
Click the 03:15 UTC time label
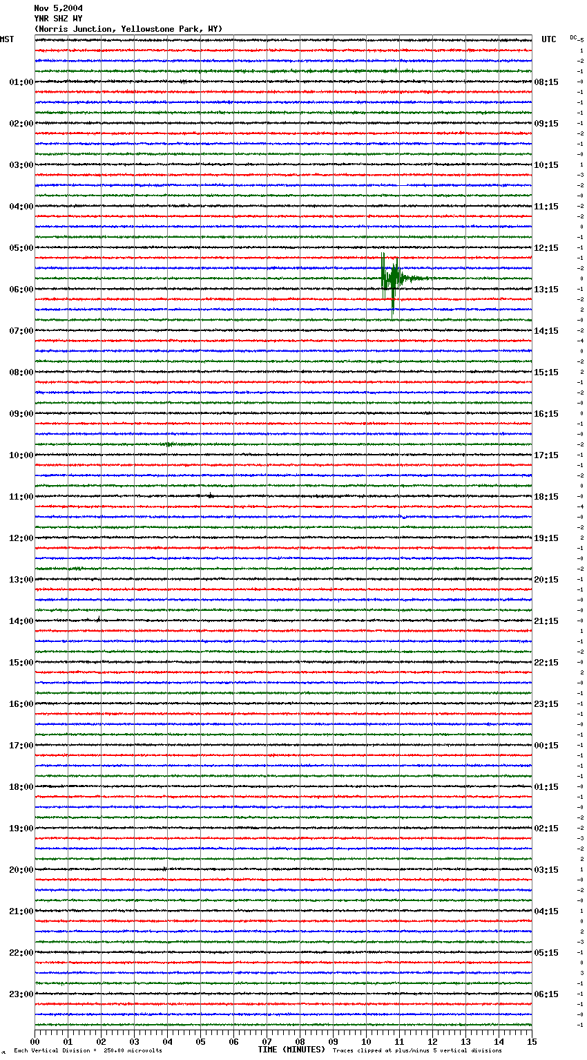(x=546, y=870)
